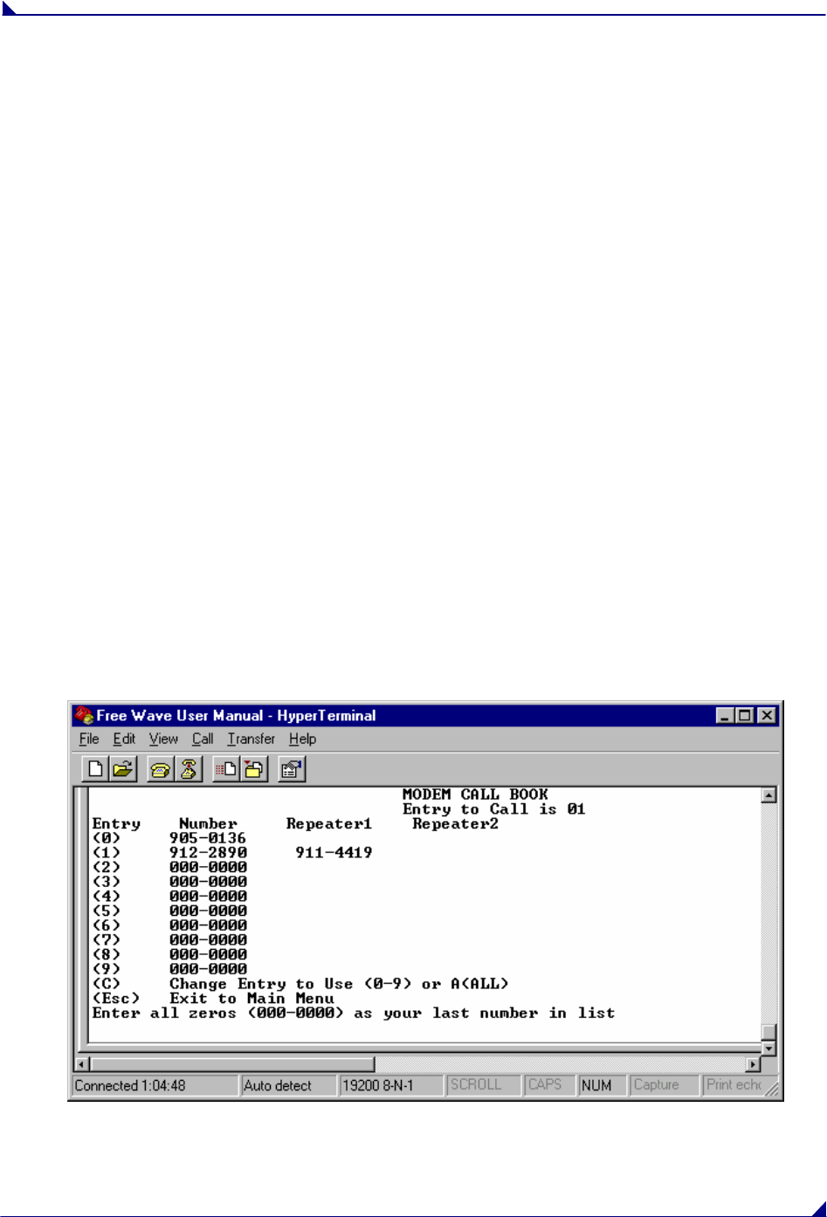Viewport: 827px width, 1217px height.
Task: Click entry (9) 000-0000 row
Action: point(169,969)
